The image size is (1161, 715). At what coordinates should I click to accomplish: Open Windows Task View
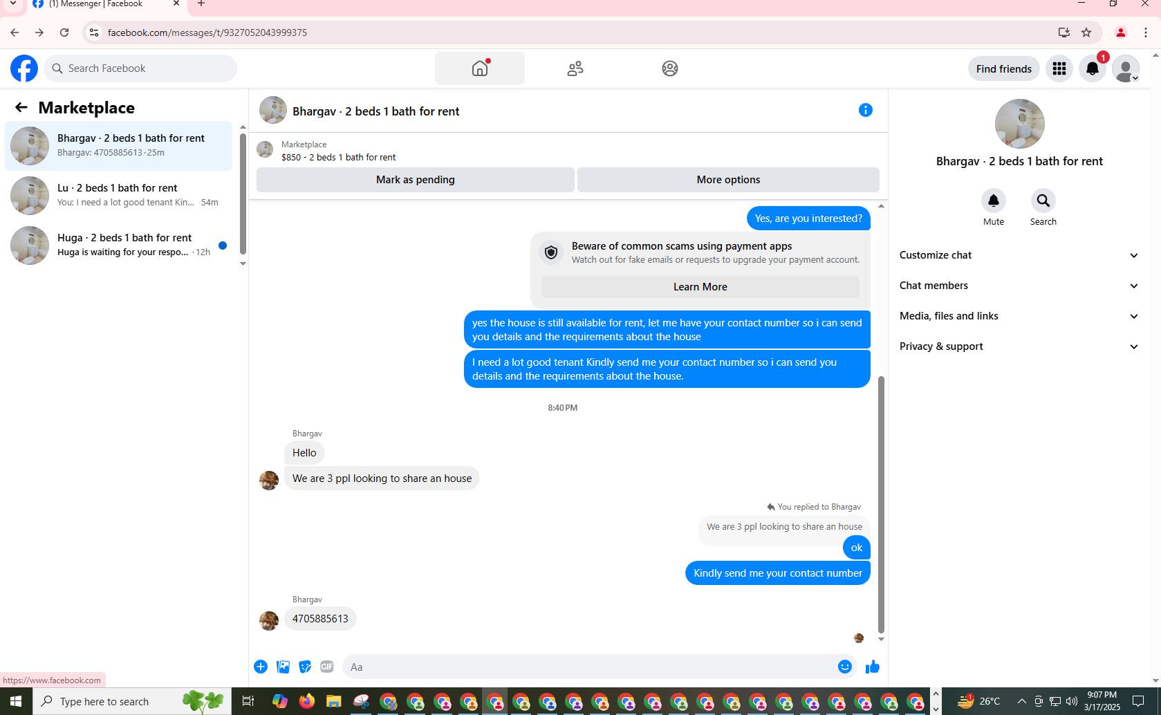[248, 701]
